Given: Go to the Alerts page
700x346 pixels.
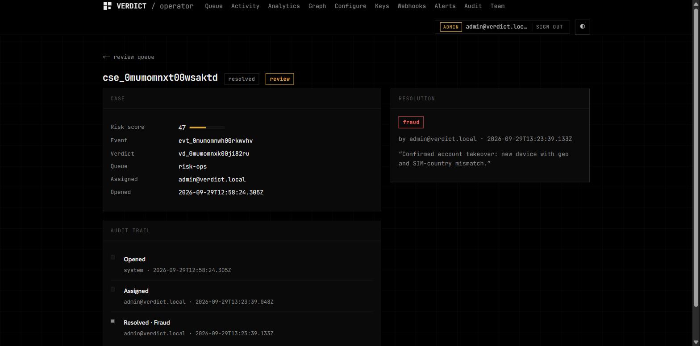Looking at the screenshot, I should 445,6.
